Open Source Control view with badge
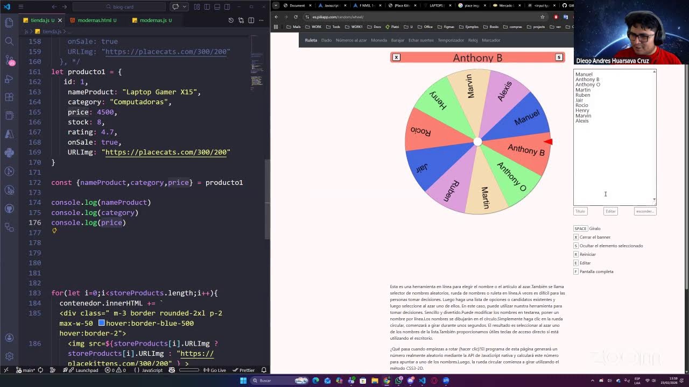689x387 pixels. pos(9,60)
